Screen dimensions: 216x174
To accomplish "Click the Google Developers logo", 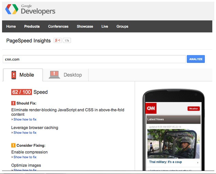I will [30, 10].
